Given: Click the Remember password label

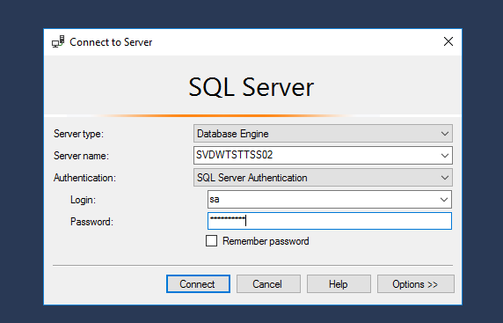Looking at the screenshot, I should click(x=266, y=241).
